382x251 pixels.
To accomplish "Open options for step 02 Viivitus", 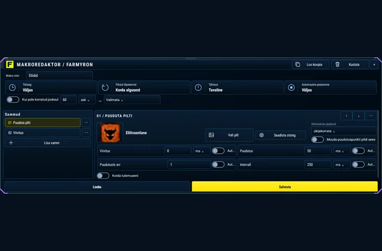I will [x=86, y=133].
